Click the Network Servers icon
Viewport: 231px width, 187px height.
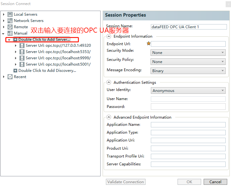coord(10,21)
